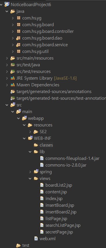Click the webapp folder icon

[x=24, y=118]
